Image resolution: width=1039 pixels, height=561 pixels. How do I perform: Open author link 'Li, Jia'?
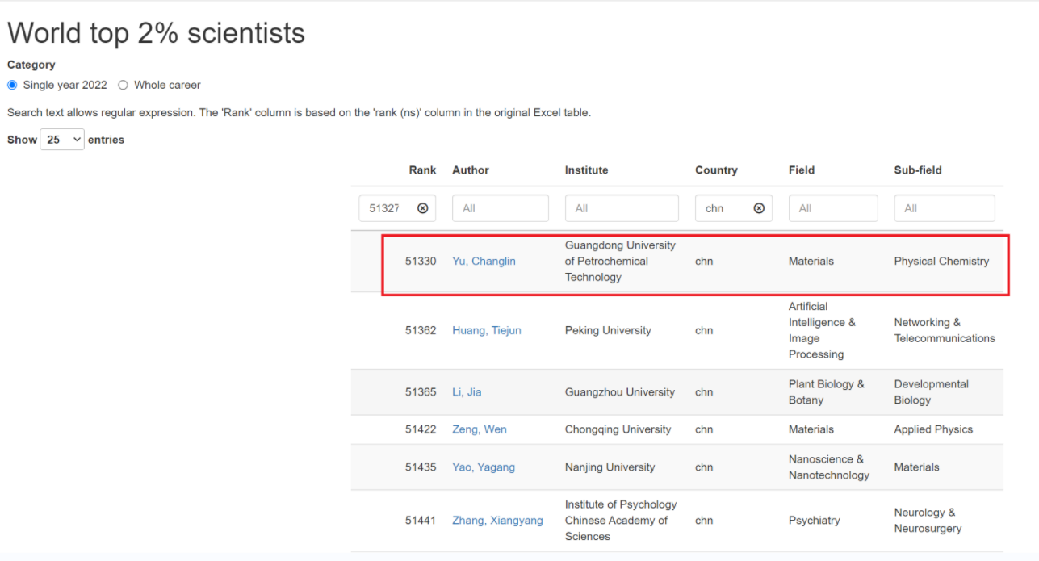[467, 392]
